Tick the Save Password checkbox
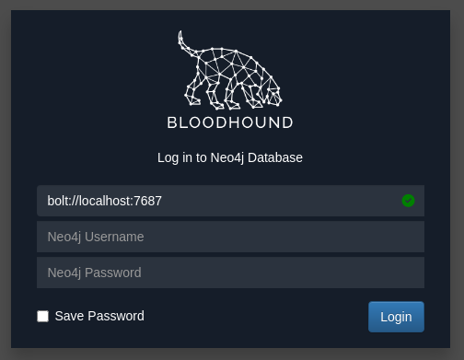 (x=42, y=316)
